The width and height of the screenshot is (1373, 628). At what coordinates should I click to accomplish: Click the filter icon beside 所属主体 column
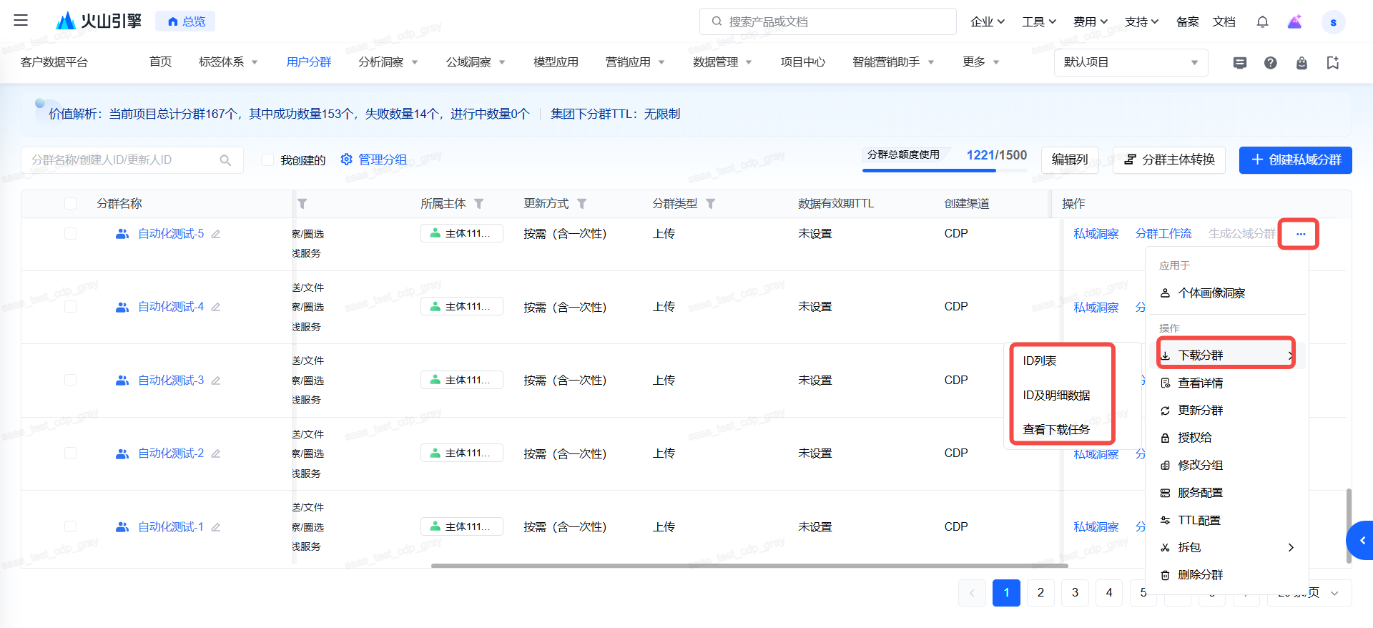coord(479,204)
